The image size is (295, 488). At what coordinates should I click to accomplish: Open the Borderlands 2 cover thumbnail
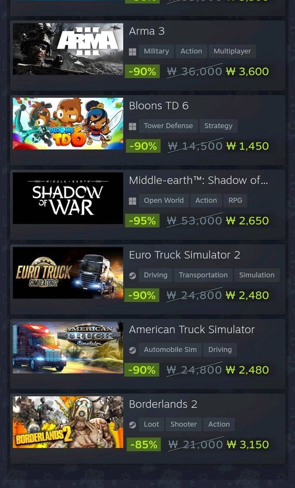(x=68, y=422)
